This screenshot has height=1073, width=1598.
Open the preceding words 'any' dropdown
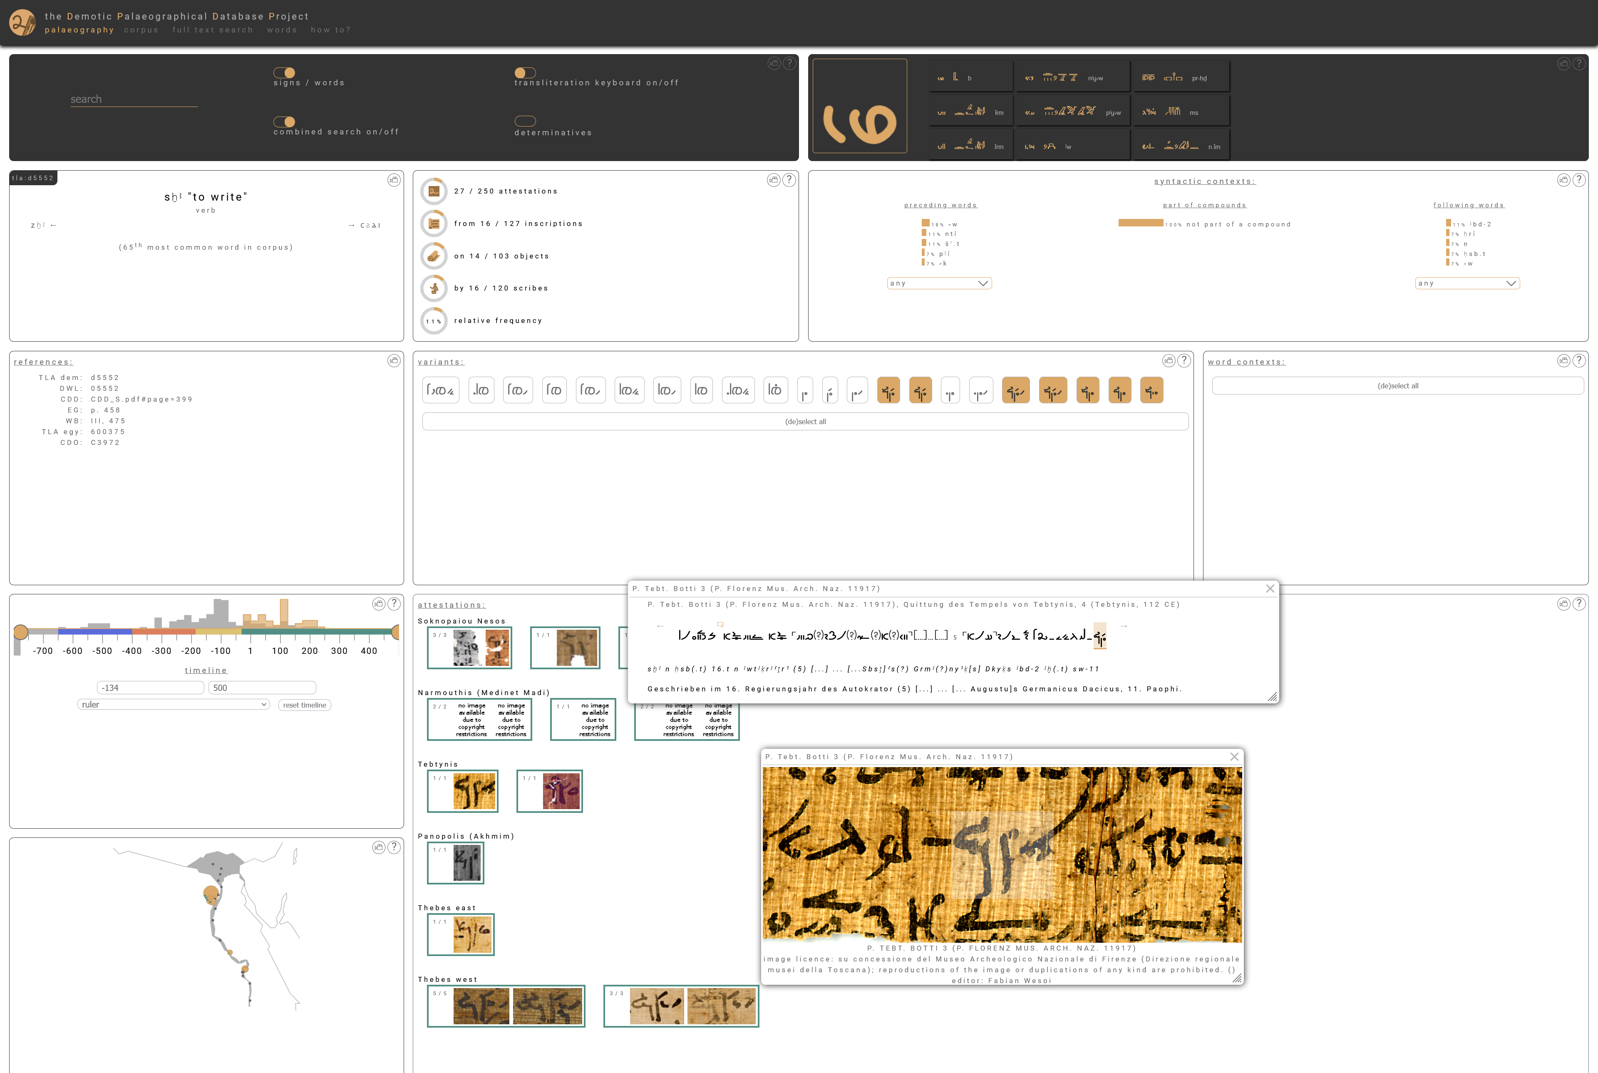coord(939,283)
